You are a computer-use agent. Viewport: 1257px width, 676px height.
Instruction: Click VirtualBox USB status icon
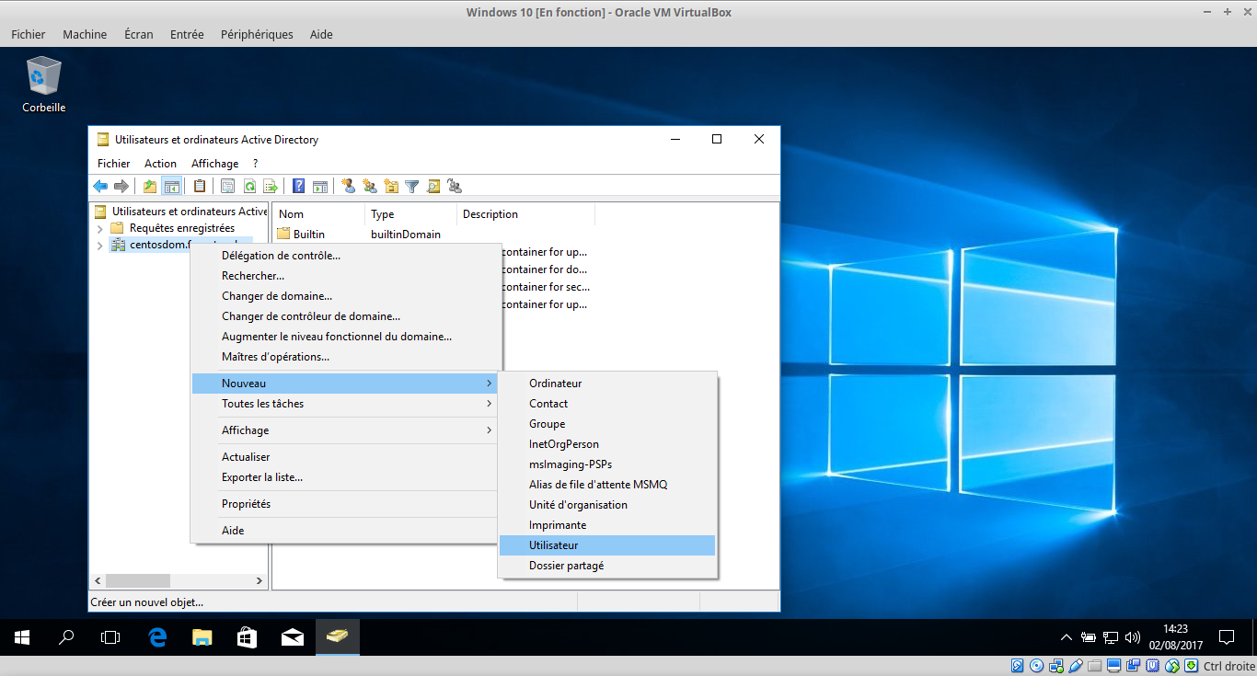coord(1076,666)
